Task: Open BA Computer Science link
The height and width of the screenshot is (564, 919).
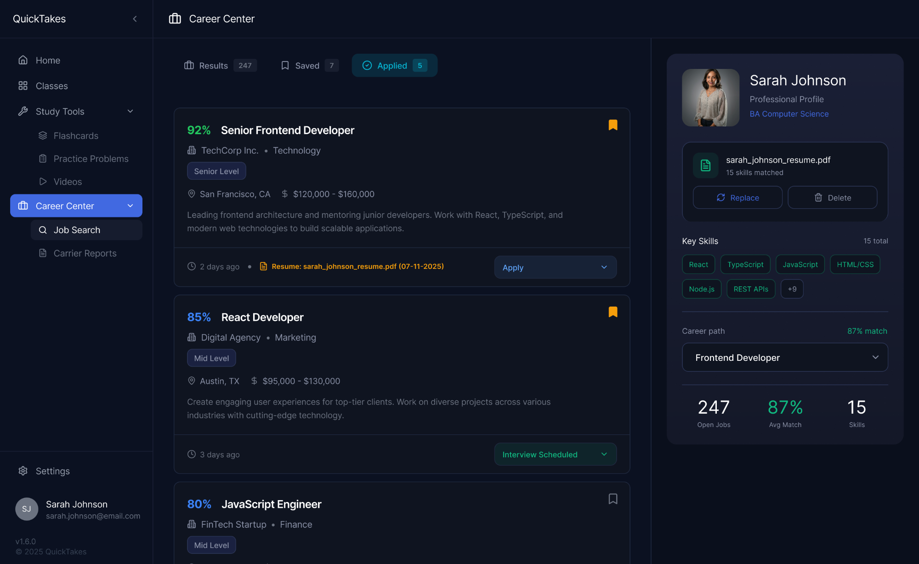Action: click(x=789, y=114)
